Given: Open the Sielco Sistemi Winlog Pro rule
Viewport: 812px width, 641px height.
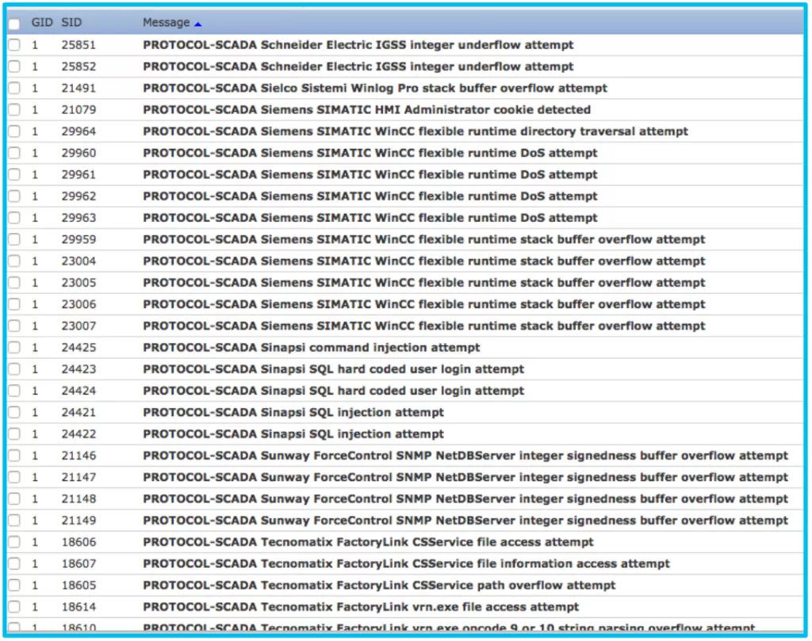Looking at the screenshot, I should [x=374, y=88].
